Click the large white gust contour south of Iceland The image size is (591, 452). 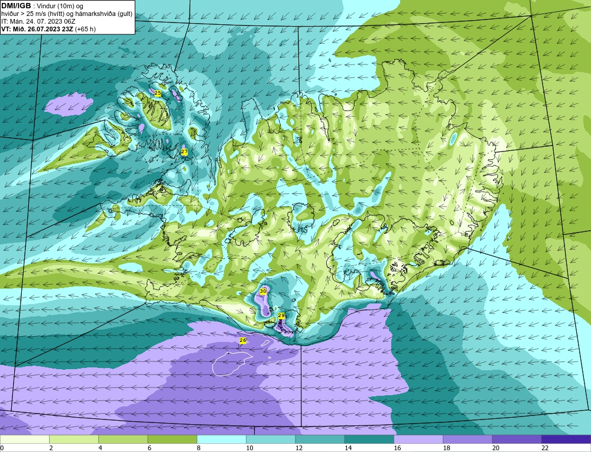click(x=232, y=364)
